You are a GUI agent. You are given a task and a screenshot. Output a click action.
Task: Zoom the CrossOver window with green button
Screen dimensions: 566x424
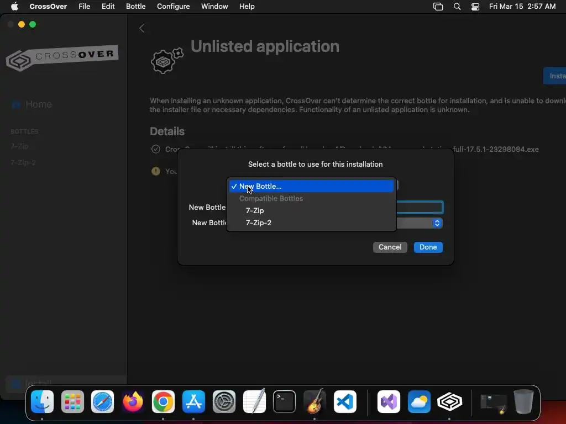[33, 24]
